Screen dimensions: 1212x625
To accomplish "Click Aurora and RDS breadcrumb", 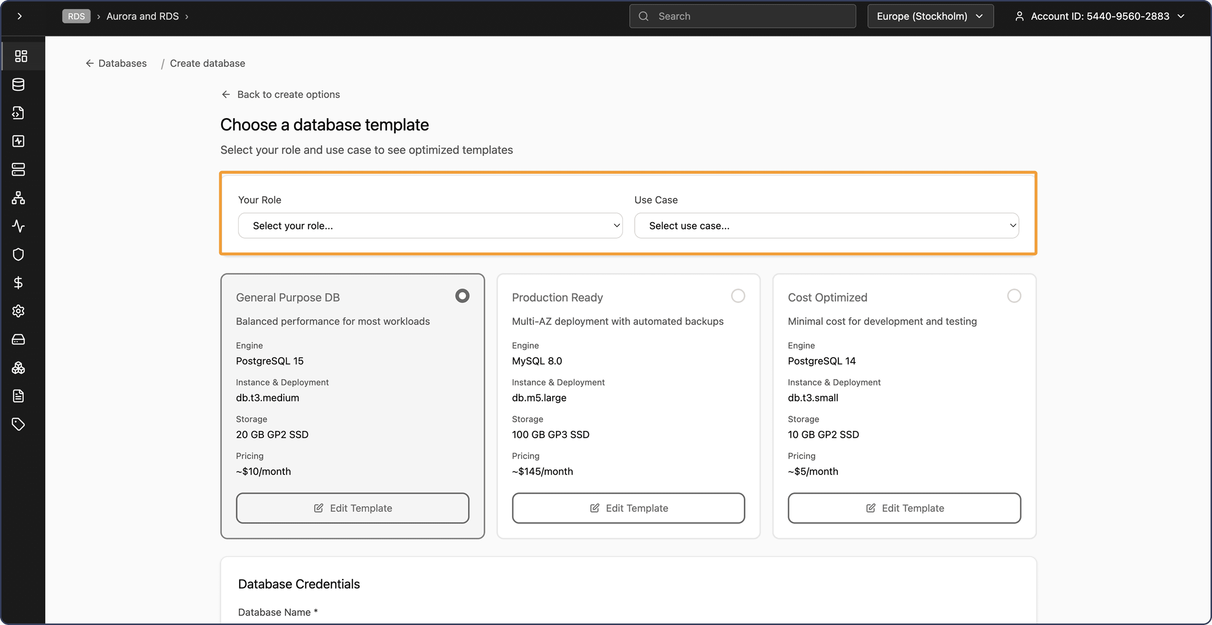I will (142, 16).
